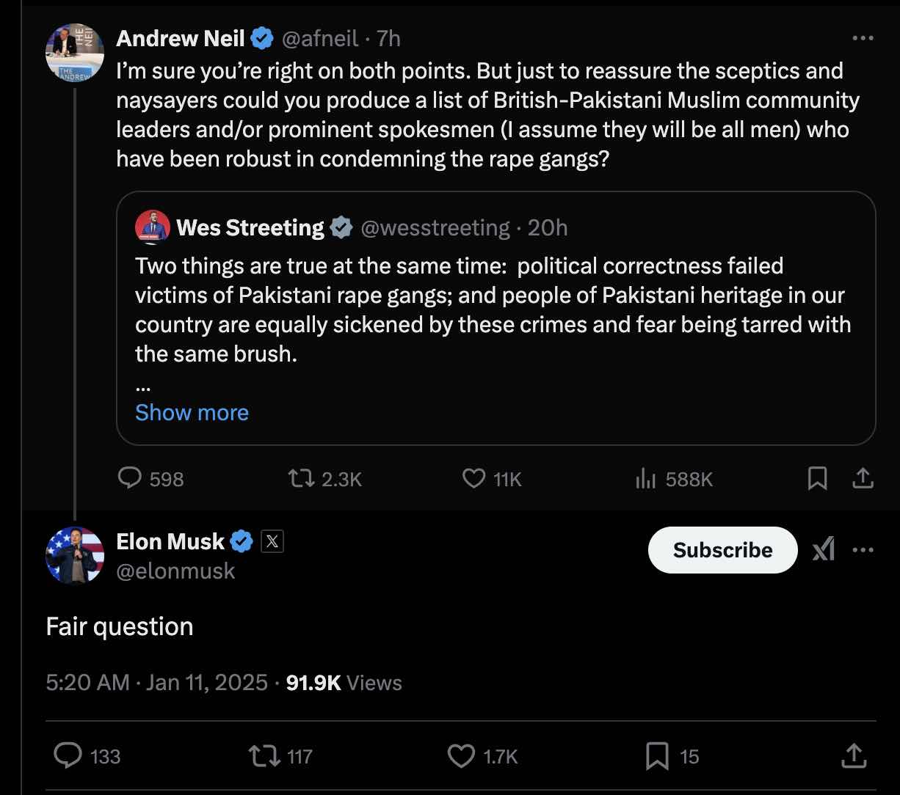
Task: Open post timestamp 5:20 AM Jan 11, 2025
Action: click(156, 682)
